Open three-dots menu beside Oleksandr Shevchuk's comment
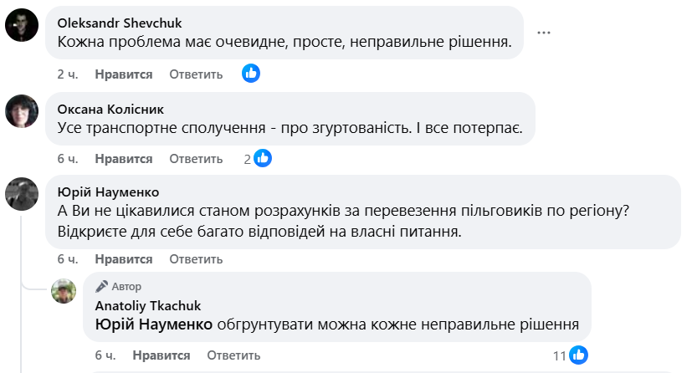Viewport: 692px width, 373px height. pyautogui.click(x=544, y=33)
